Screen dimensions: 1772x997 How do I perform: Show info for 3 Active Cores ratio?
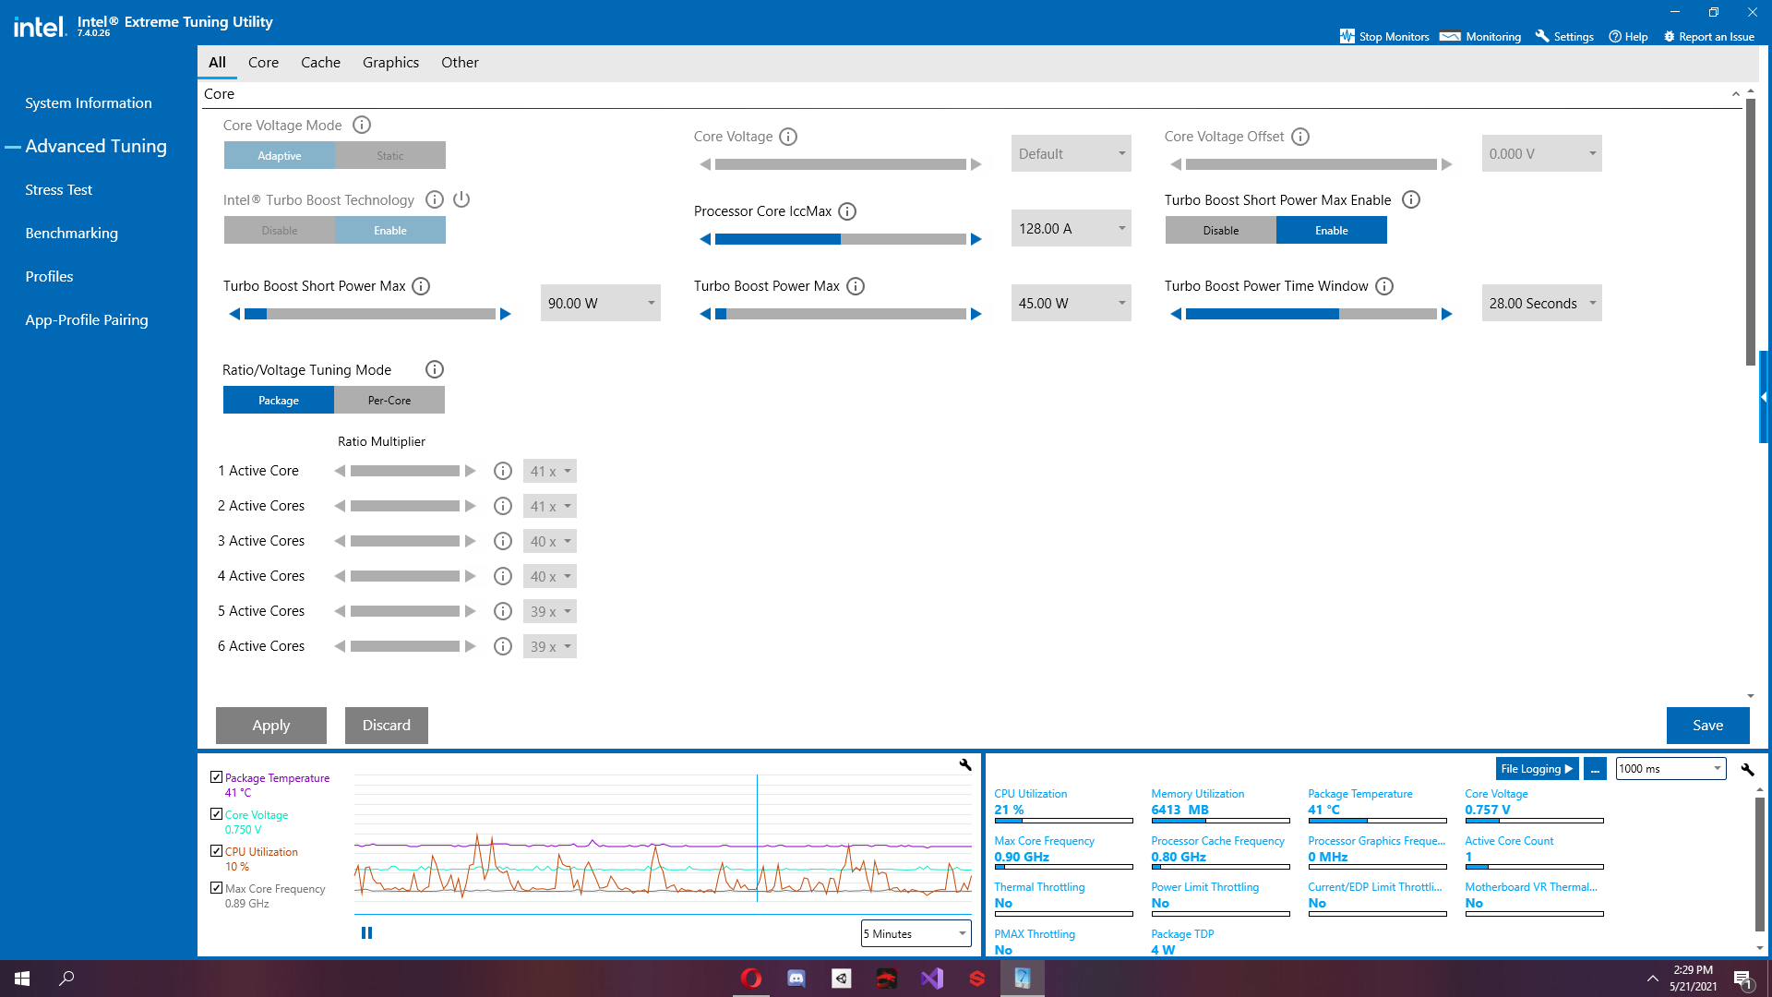503,541
